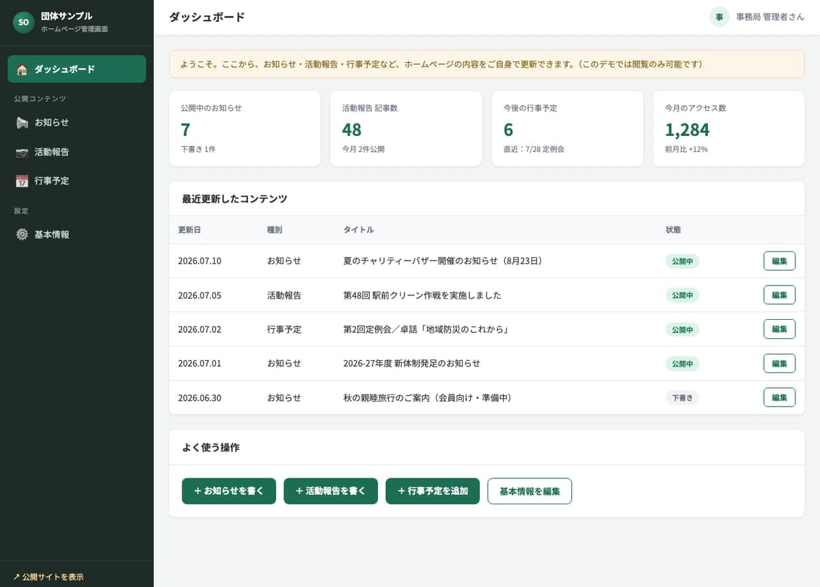Click the 種別 column header
The width and height of the screenshot is (820, 587).
click(x=275, y=230)
